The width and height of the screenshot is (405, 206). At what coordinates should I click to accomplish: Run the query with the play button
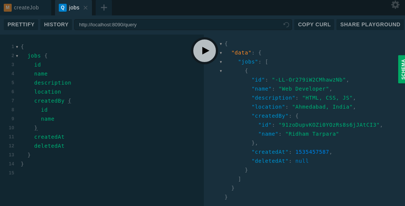[205, 51]
